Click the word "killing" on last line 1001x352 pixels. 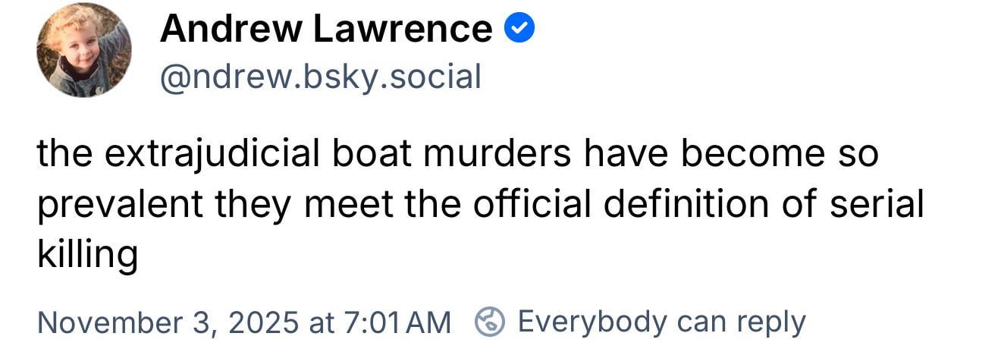pos(87,255)
